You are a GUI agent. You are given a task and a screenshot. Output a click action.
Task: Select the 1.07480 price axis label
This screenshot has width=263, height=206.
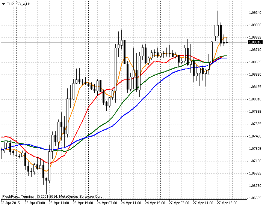[x=255, y=136]
